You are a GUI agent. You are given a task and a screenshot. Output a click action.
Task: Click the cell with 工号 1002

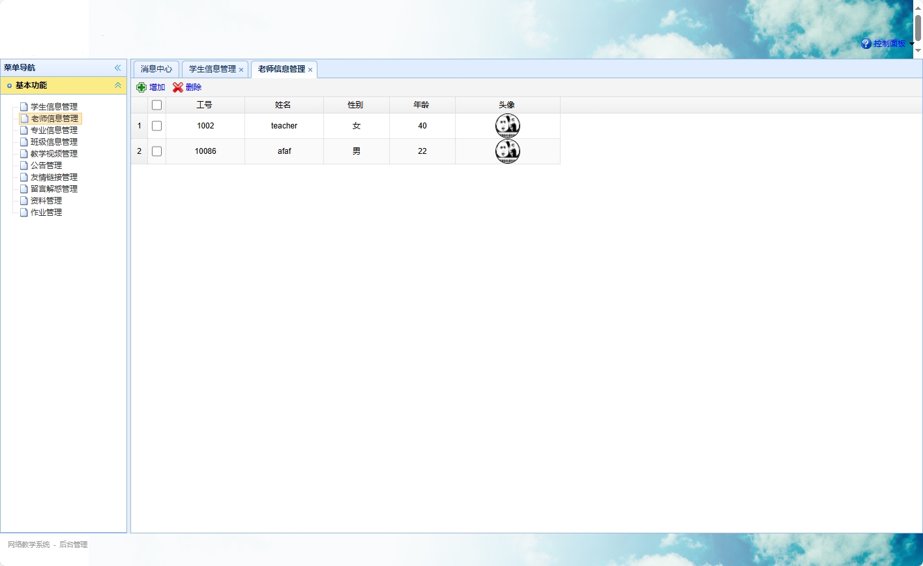(x=205, y=126)
